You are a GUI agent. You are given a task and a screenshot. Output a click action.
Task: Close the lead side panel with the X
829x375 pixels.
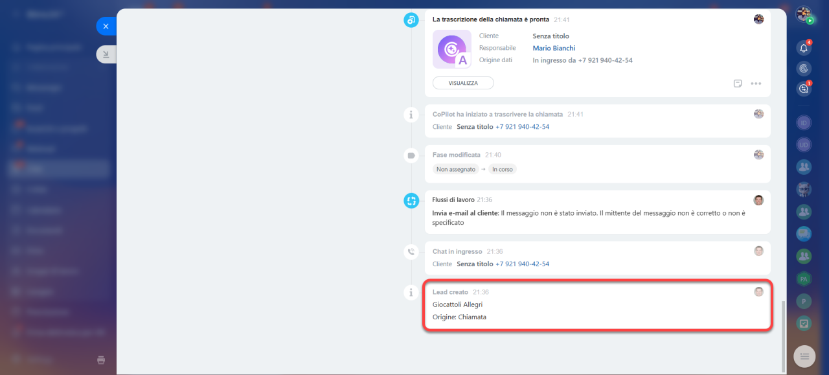[106, 26]
